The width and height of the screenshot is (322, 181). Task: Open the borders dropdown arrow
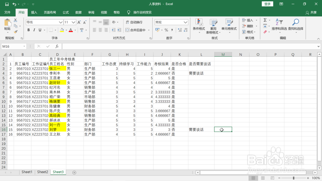pos(55,30)
